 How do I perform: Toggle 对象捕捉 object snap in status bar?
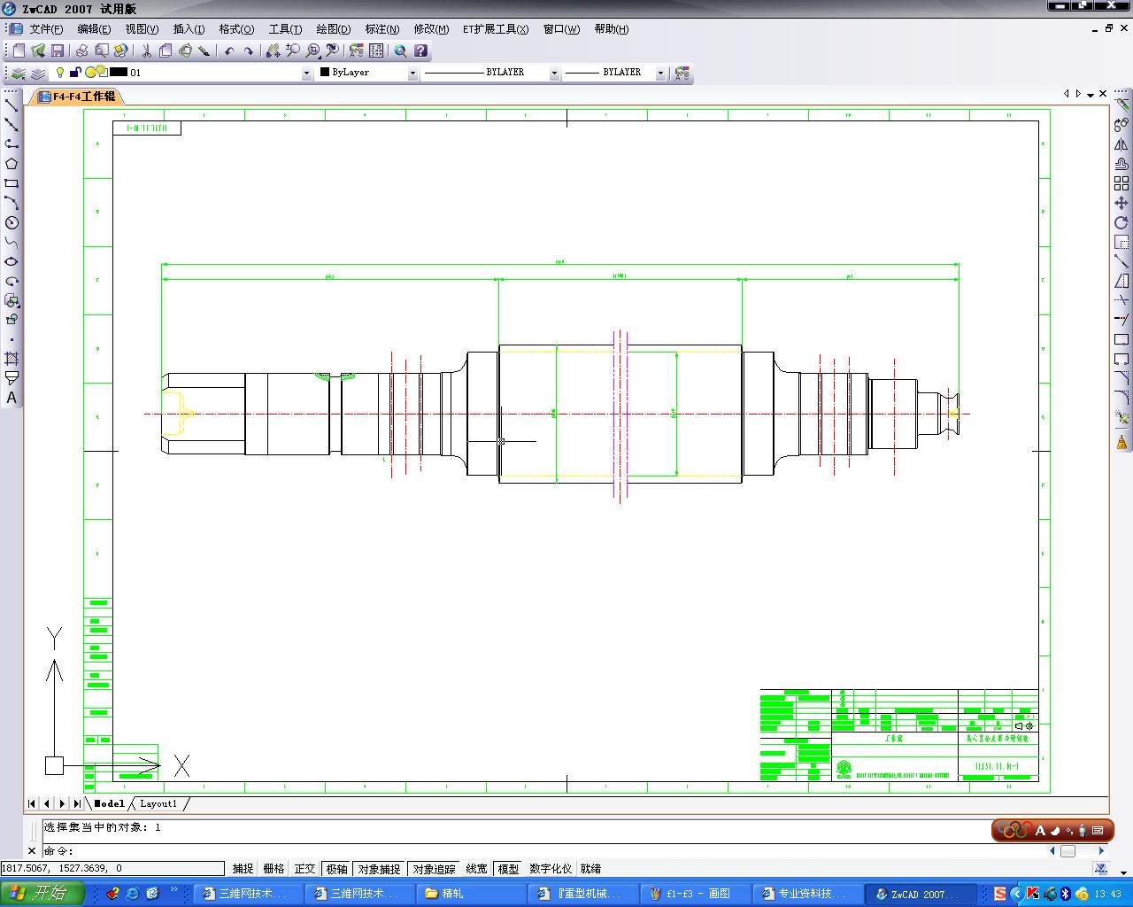tap(379, 869)
